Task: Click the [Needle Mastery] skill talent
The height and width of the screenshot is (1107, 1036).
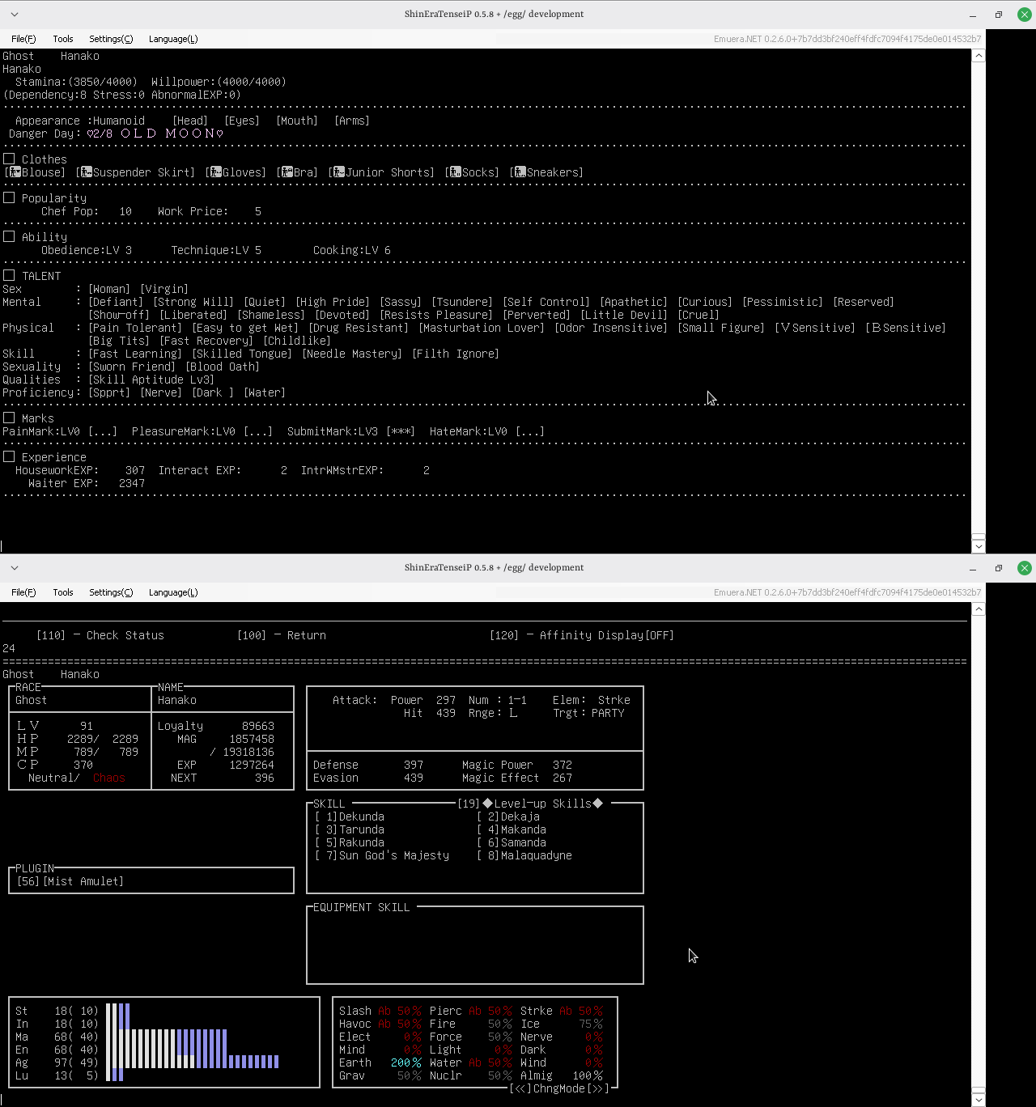Action: 352,354
